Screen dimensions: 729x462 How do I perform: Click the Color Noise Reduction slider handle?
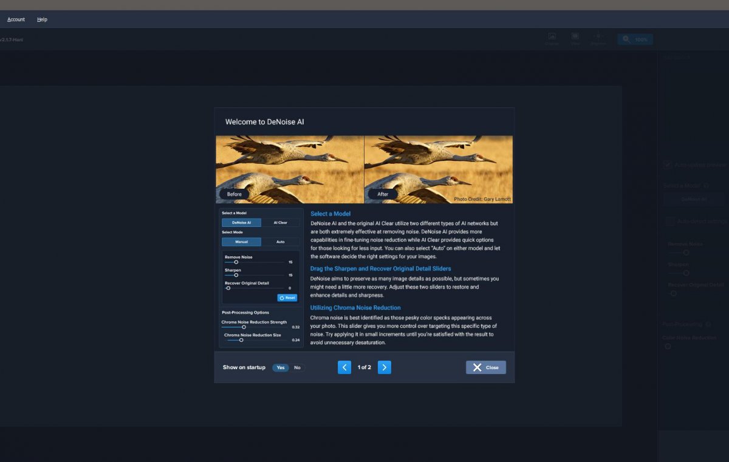668,346
